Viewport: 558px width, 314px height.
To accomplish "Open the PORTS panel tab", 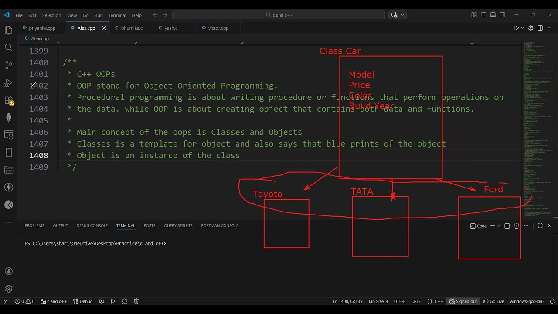I will click(x=150, y=225).
